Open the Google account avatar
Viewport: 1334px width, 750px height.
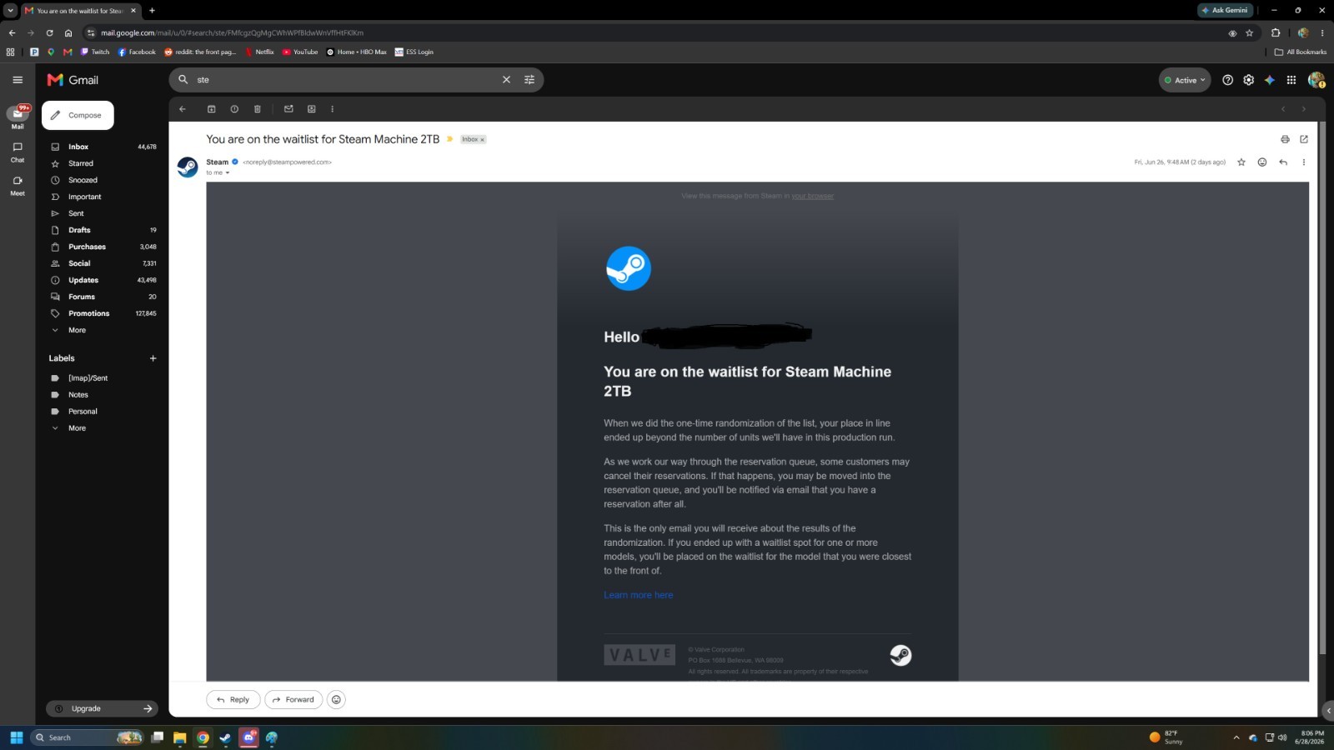[1316, 80]
